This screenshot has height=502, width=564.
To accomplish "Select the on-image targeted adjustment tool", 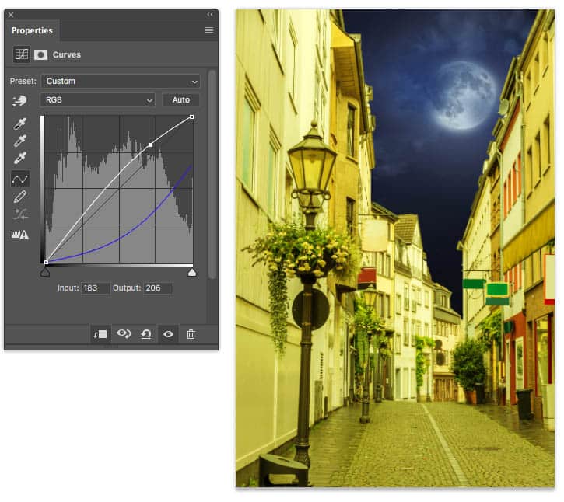I will pyautogui.click(x=19, y=100).
